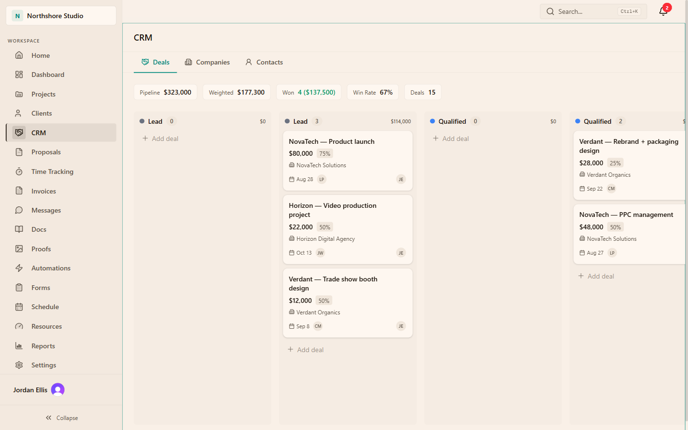
Task: Open Clients section
Action: 61,113
